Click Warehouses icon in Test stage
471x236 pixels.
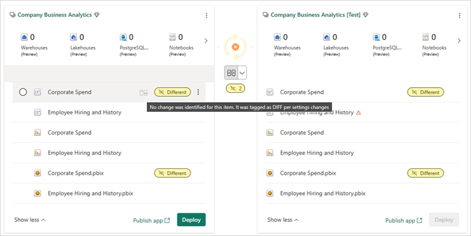click(277, 37)
